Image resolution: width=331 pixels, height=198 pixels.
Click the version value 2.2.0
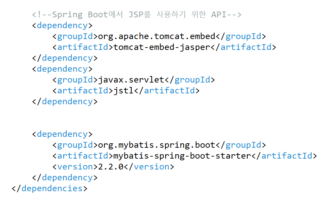pos(111,167)
